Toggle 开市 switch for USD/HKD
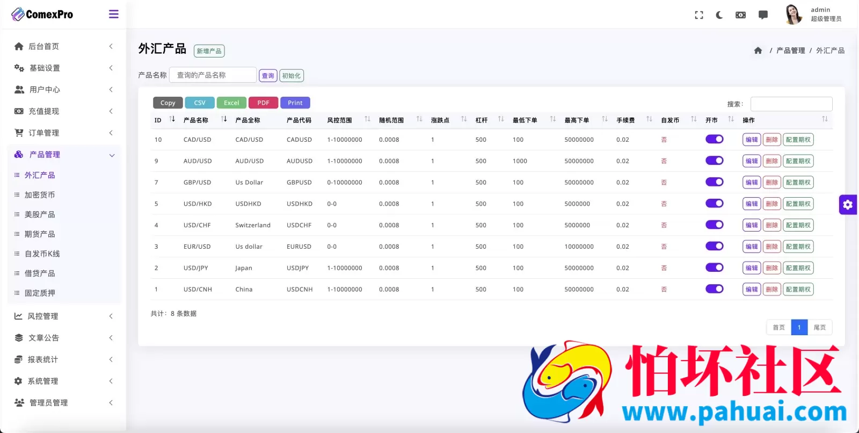Image resolution: width=859 pixels, height=433 pixels. pos(714,204)
